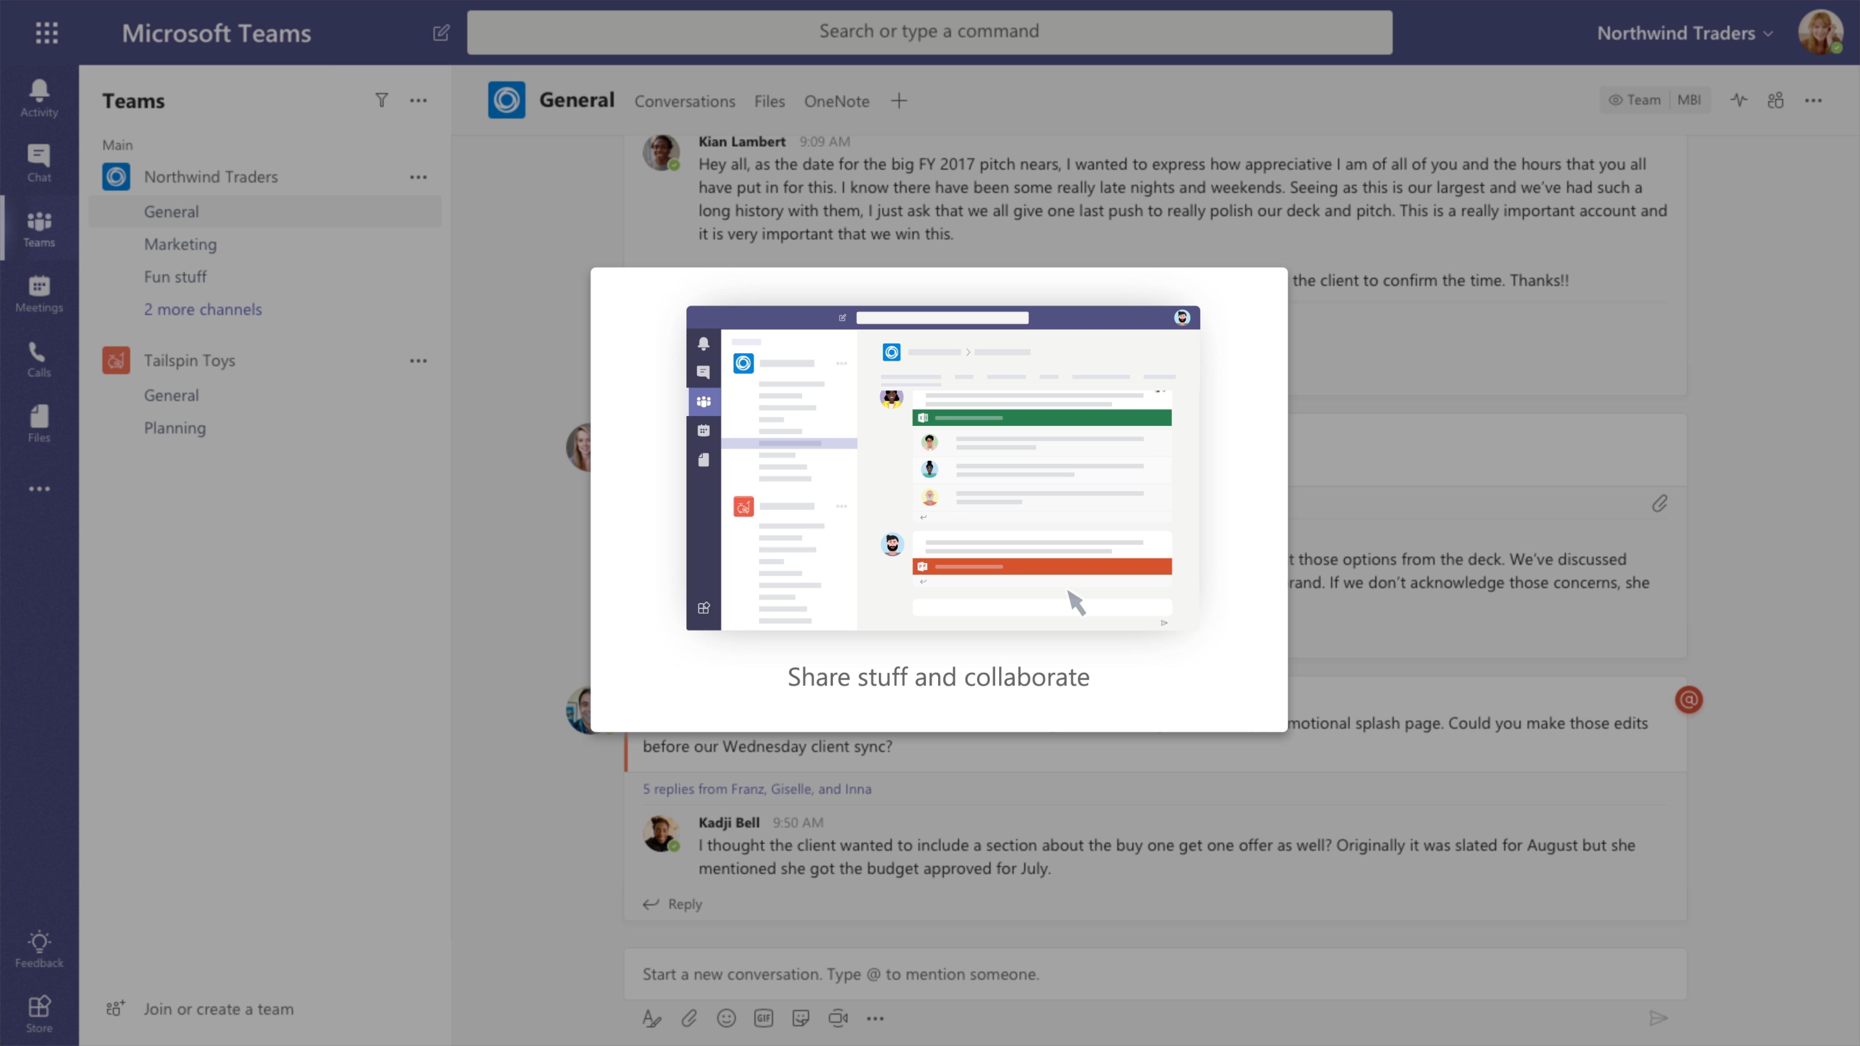Open Teams list more options ellipsis
The height and width of the screenshot is (1046, 1860).
(x=418, y=100)
